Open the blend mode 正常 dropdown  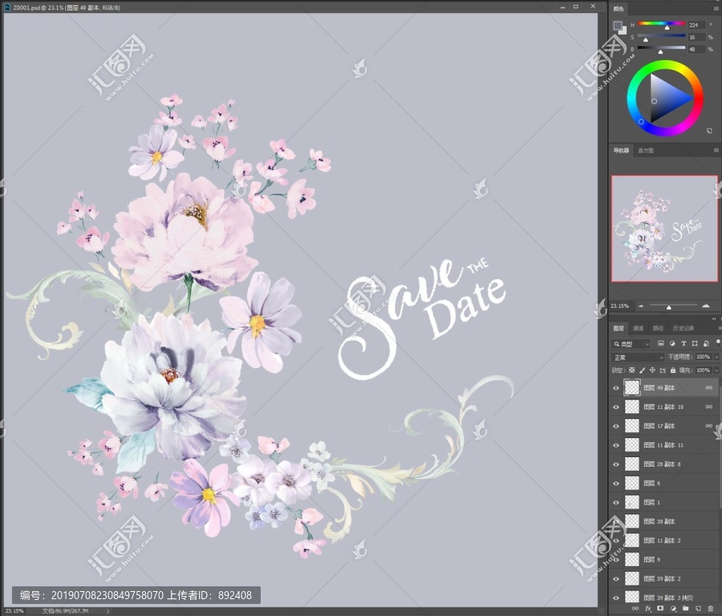(x=638, y=357)
